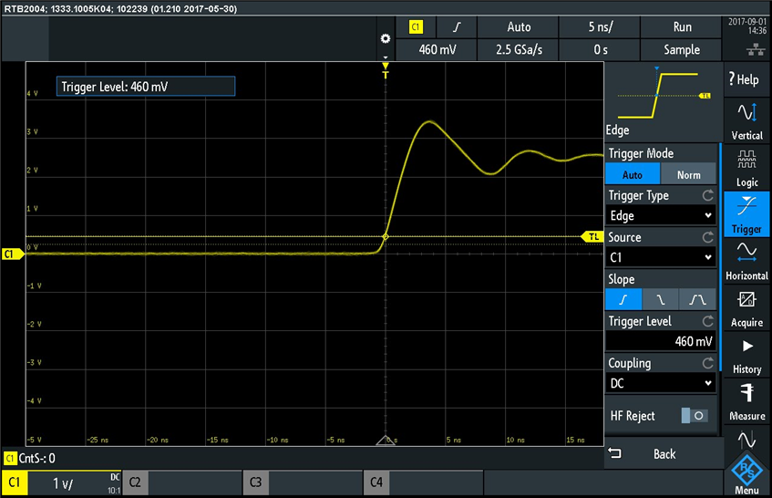Image resolution: width=772 pixels, height=498 pixels.
Task: Click the Run status button
Action: click(x=682, y=27)
